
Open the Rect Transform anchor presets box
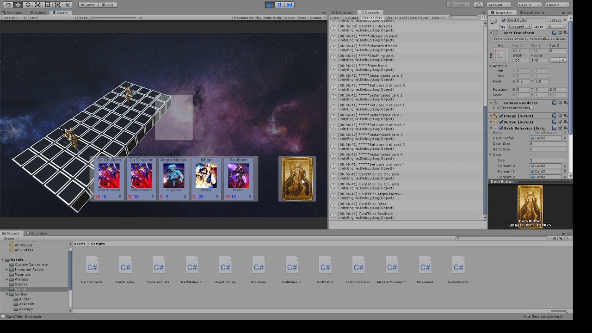click(x=500, y=55)
